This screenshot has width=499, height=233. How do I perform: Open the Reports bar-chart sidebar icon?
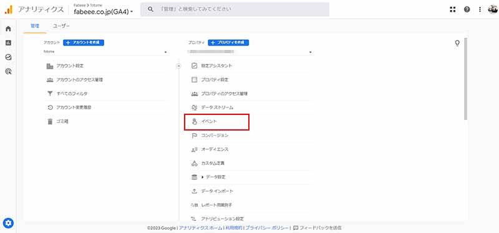coord(8,42)
